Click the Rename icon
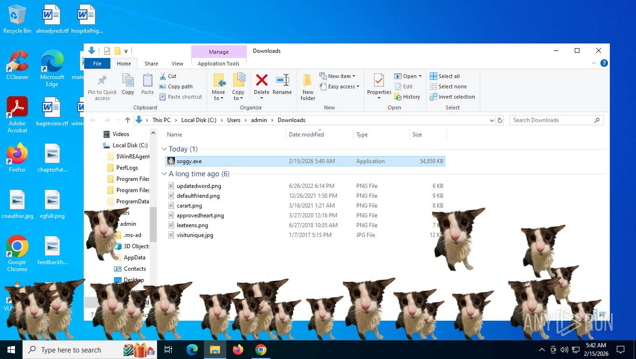 pos(282,80)
